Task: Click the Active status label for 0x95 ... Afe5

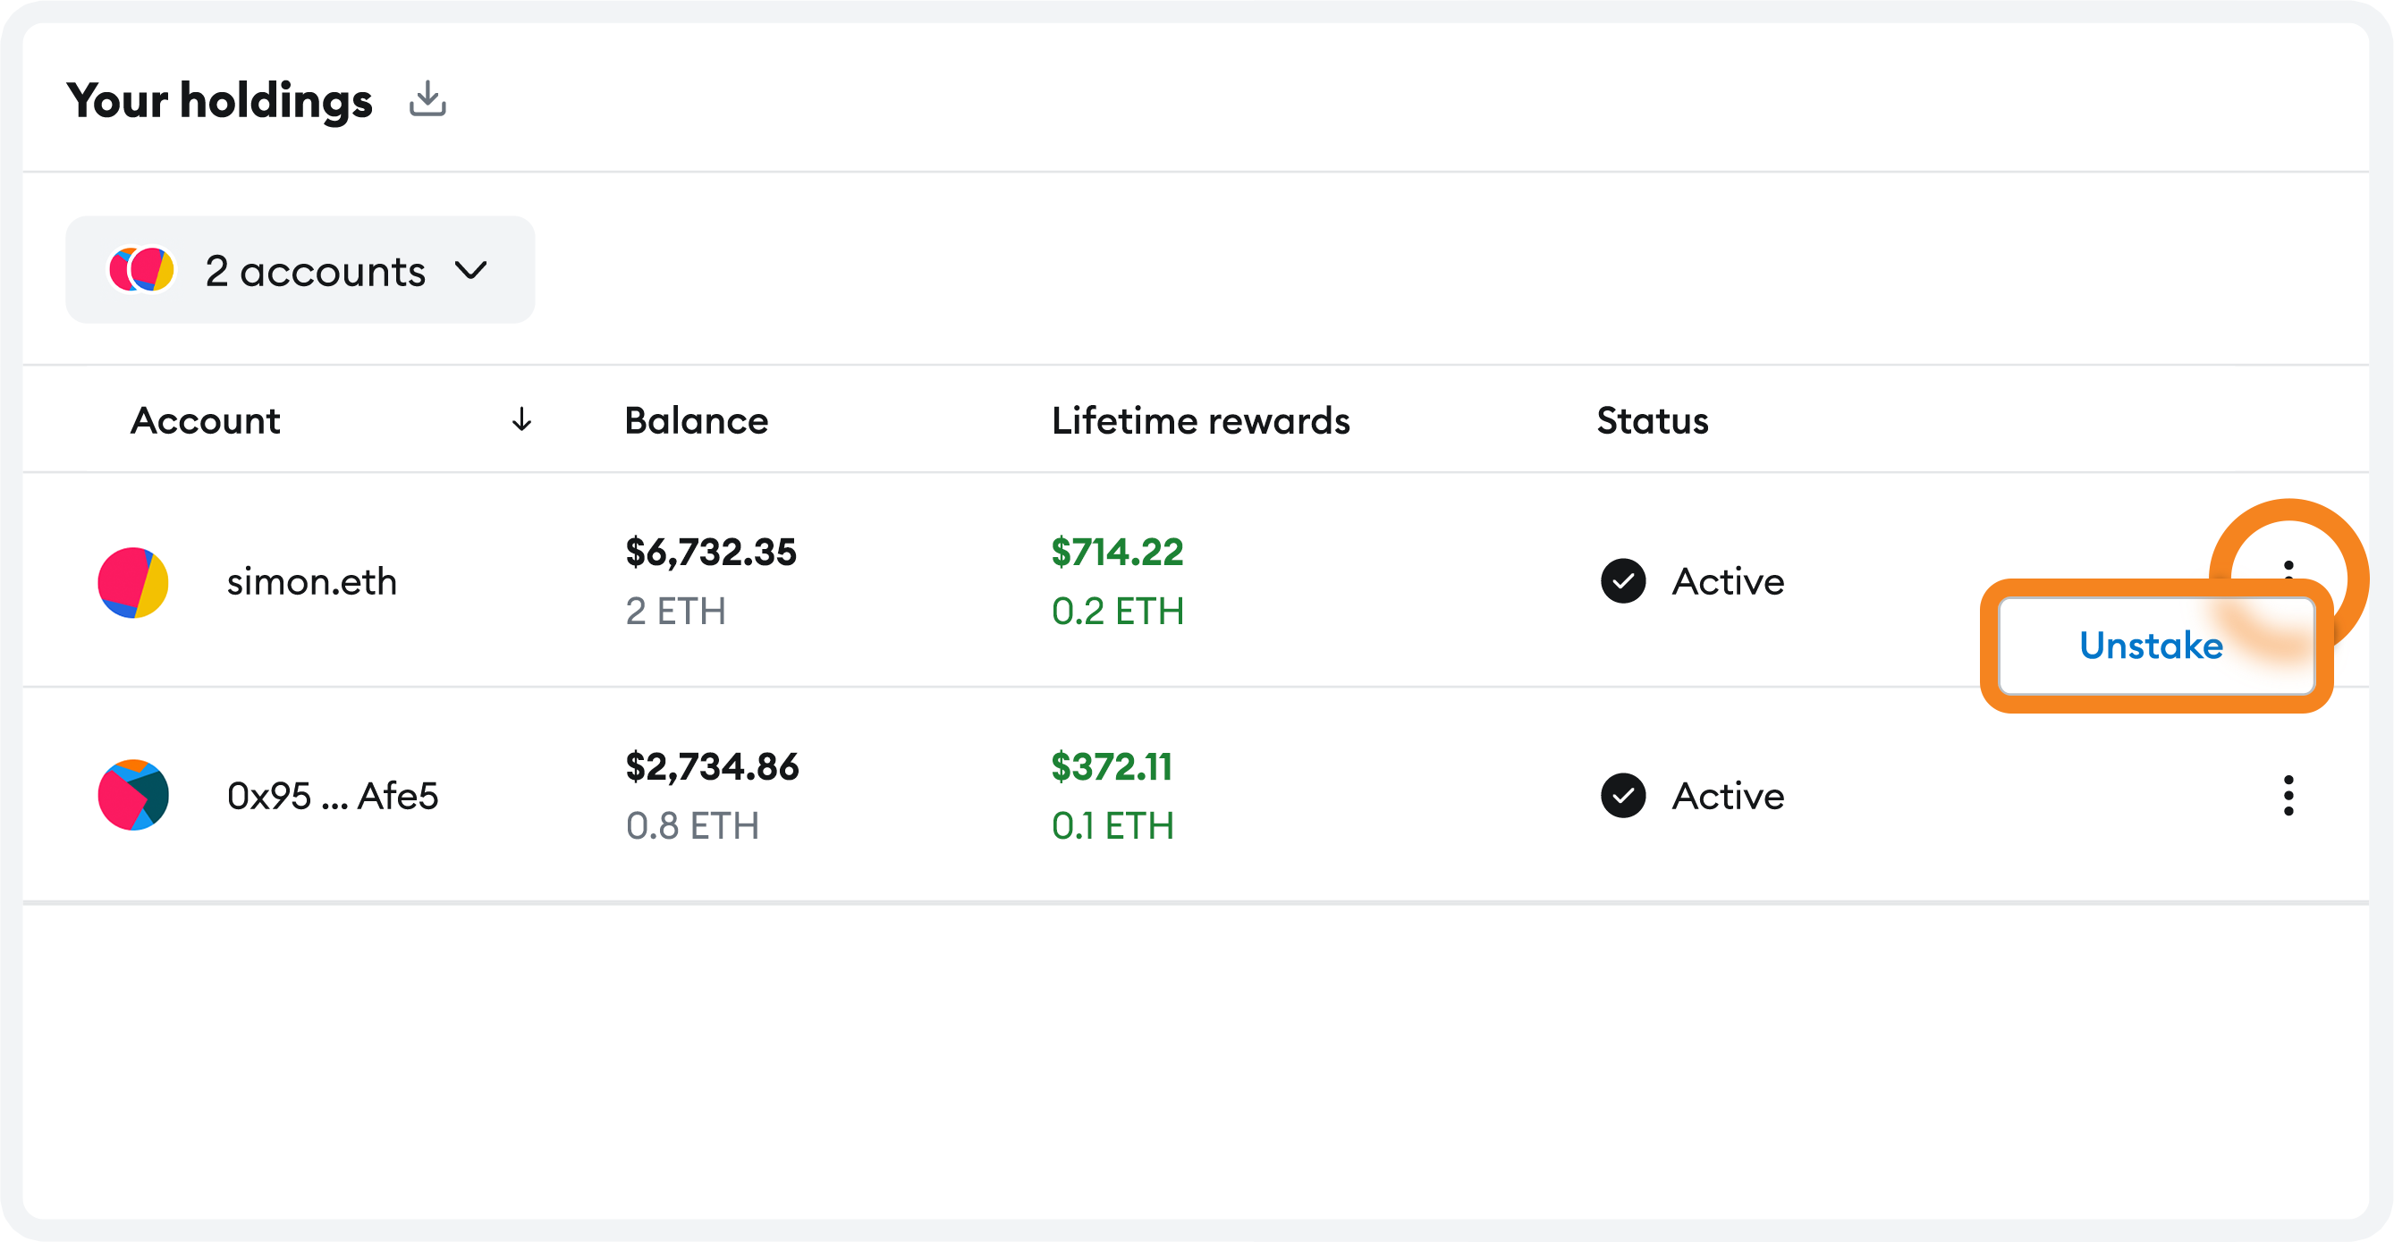Action: point(1728,796)
